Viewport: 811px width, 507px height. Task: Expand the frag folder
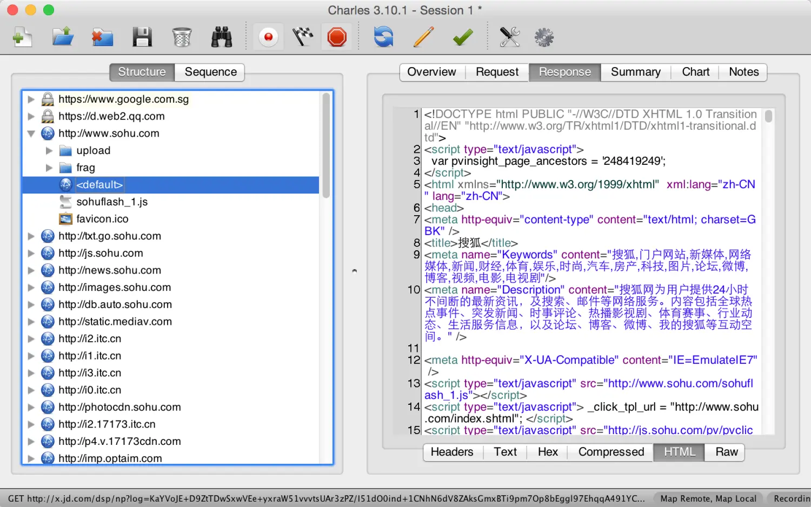point(49,168)
